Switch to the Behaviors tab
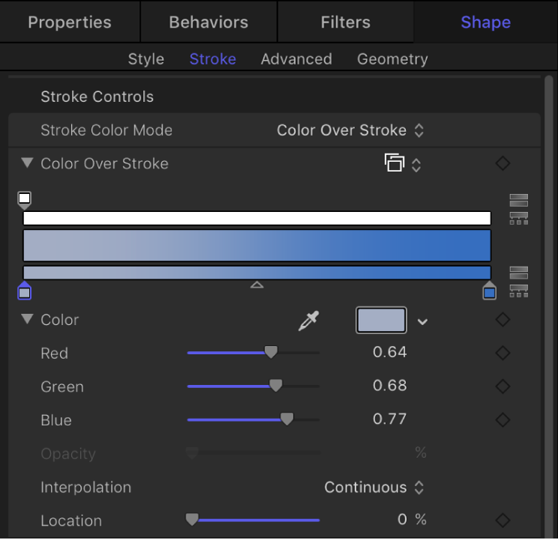Viewport: 558px width, 540px height. (x=208, y=22)
